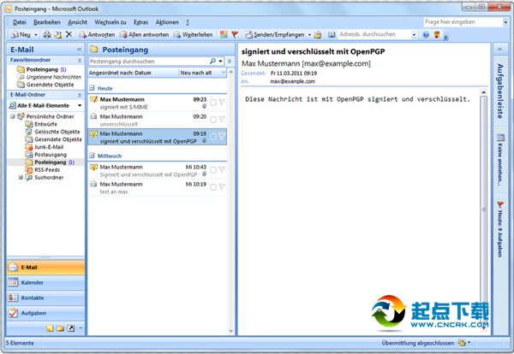The width and height of the screenshot is (514, 354).
Task: Open the Senden/Empfangen dropdown arrow
Action: pyautogui.click(x=309, y=35)
